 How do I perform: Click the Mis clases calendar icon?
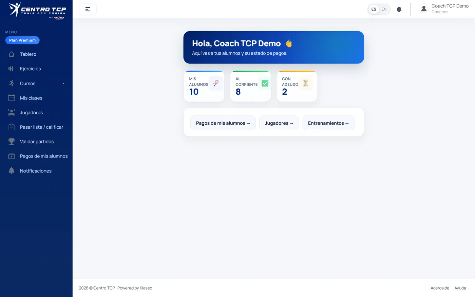click(x=12, y=98)
